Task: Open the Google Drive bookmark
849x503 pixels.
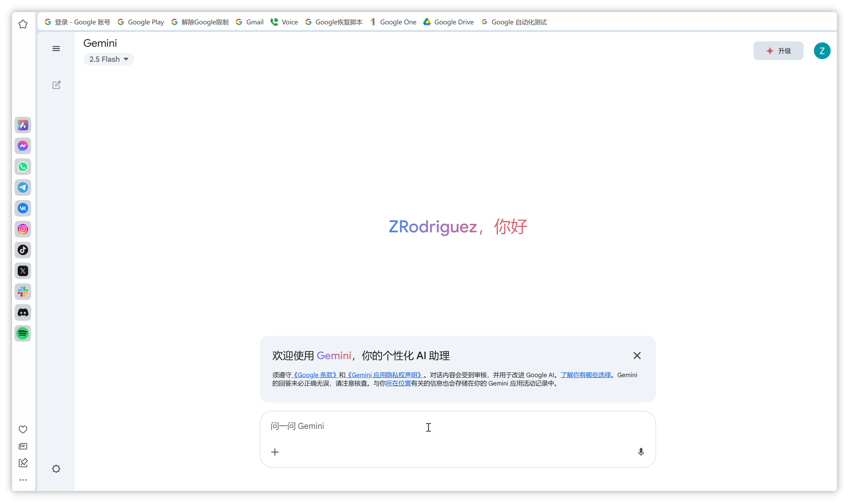Action: pyautogui.click(x=448, y=22)
